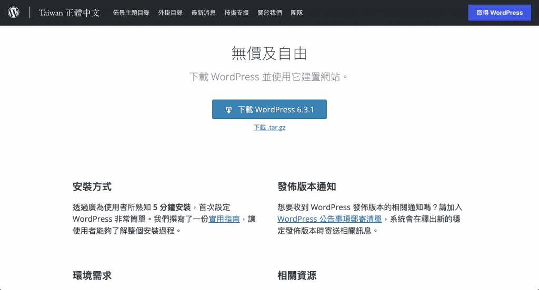Click the 安裝方式 heading
Viewport: 539px width, 290px height.
tap(92, 187)
